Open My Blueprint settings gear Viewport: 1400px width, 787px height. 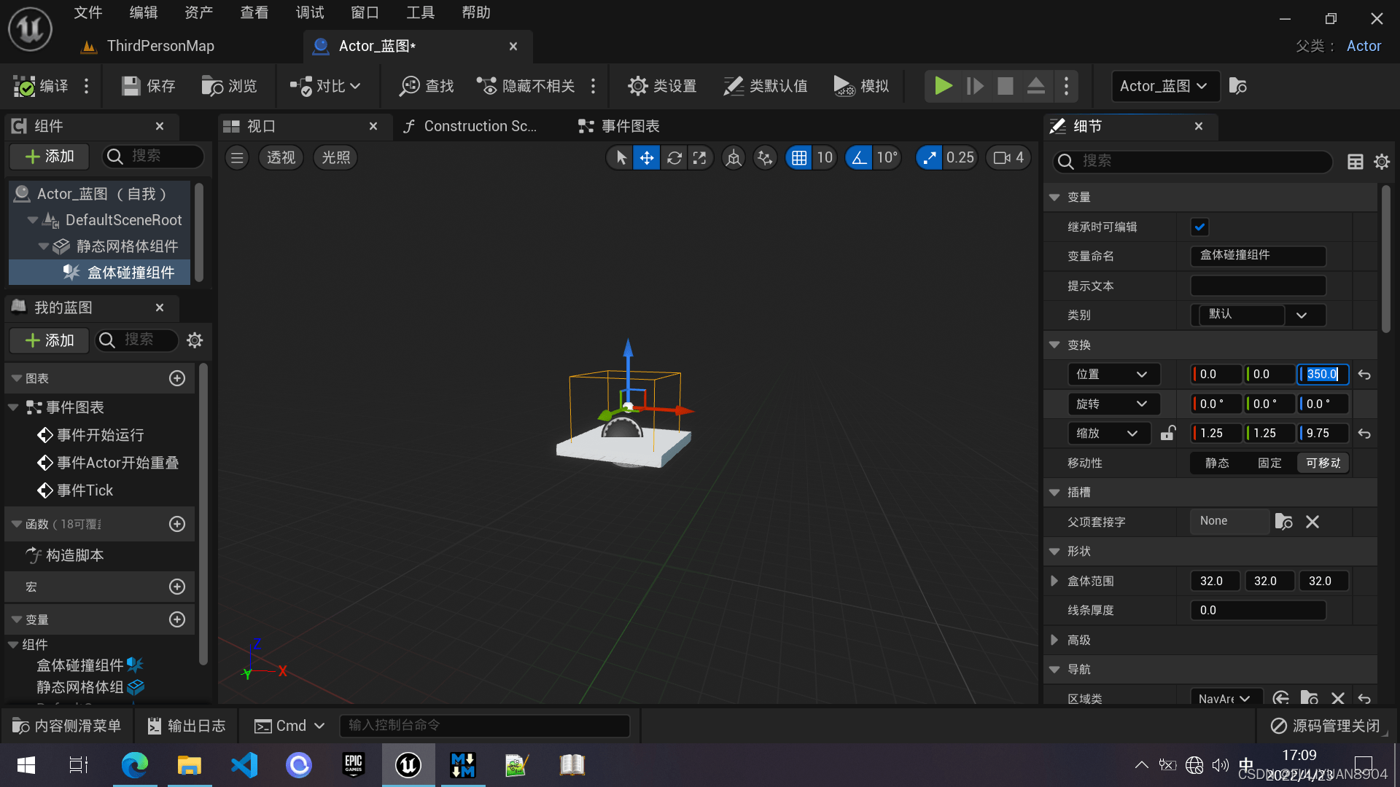[x=195, y=340]
